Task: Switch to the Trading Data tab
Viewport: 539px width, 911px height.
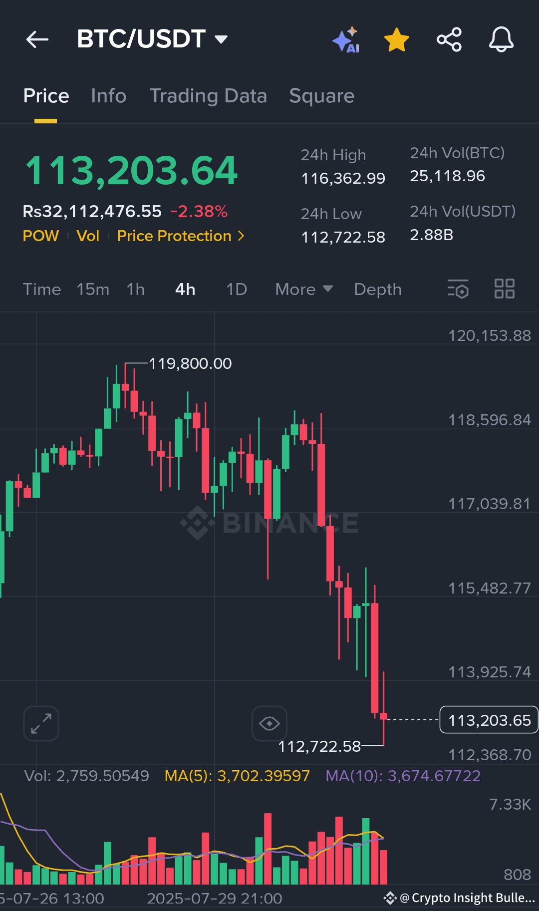Action: (208, 96)
